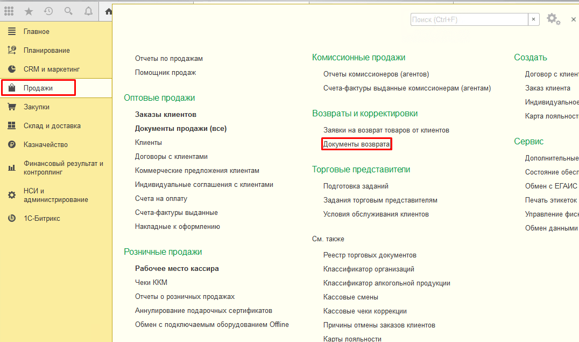Open Чеки ККМ

coord(151,282)
